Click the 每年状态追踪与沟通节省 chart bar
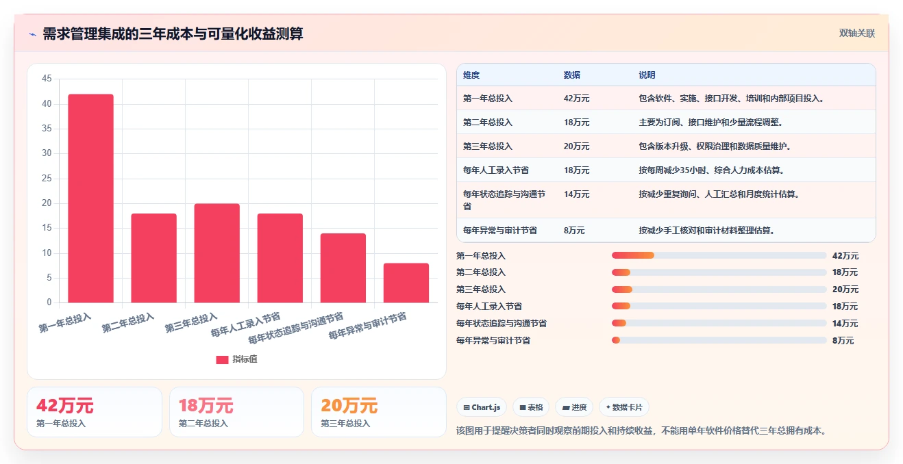The height and width of the screenshot is (464, 903). [x=343, y=268]
